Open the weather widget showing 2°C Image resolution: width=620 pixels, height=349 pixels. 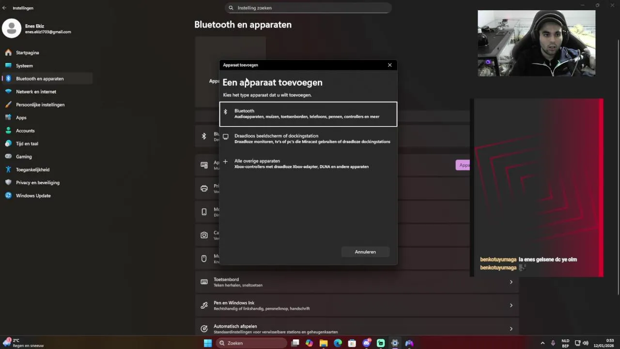(x=23, y=343)
